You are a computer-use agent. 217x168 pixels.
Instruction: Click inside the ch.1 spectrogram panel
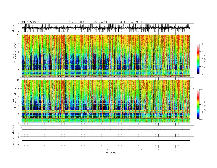pos(106,56)
